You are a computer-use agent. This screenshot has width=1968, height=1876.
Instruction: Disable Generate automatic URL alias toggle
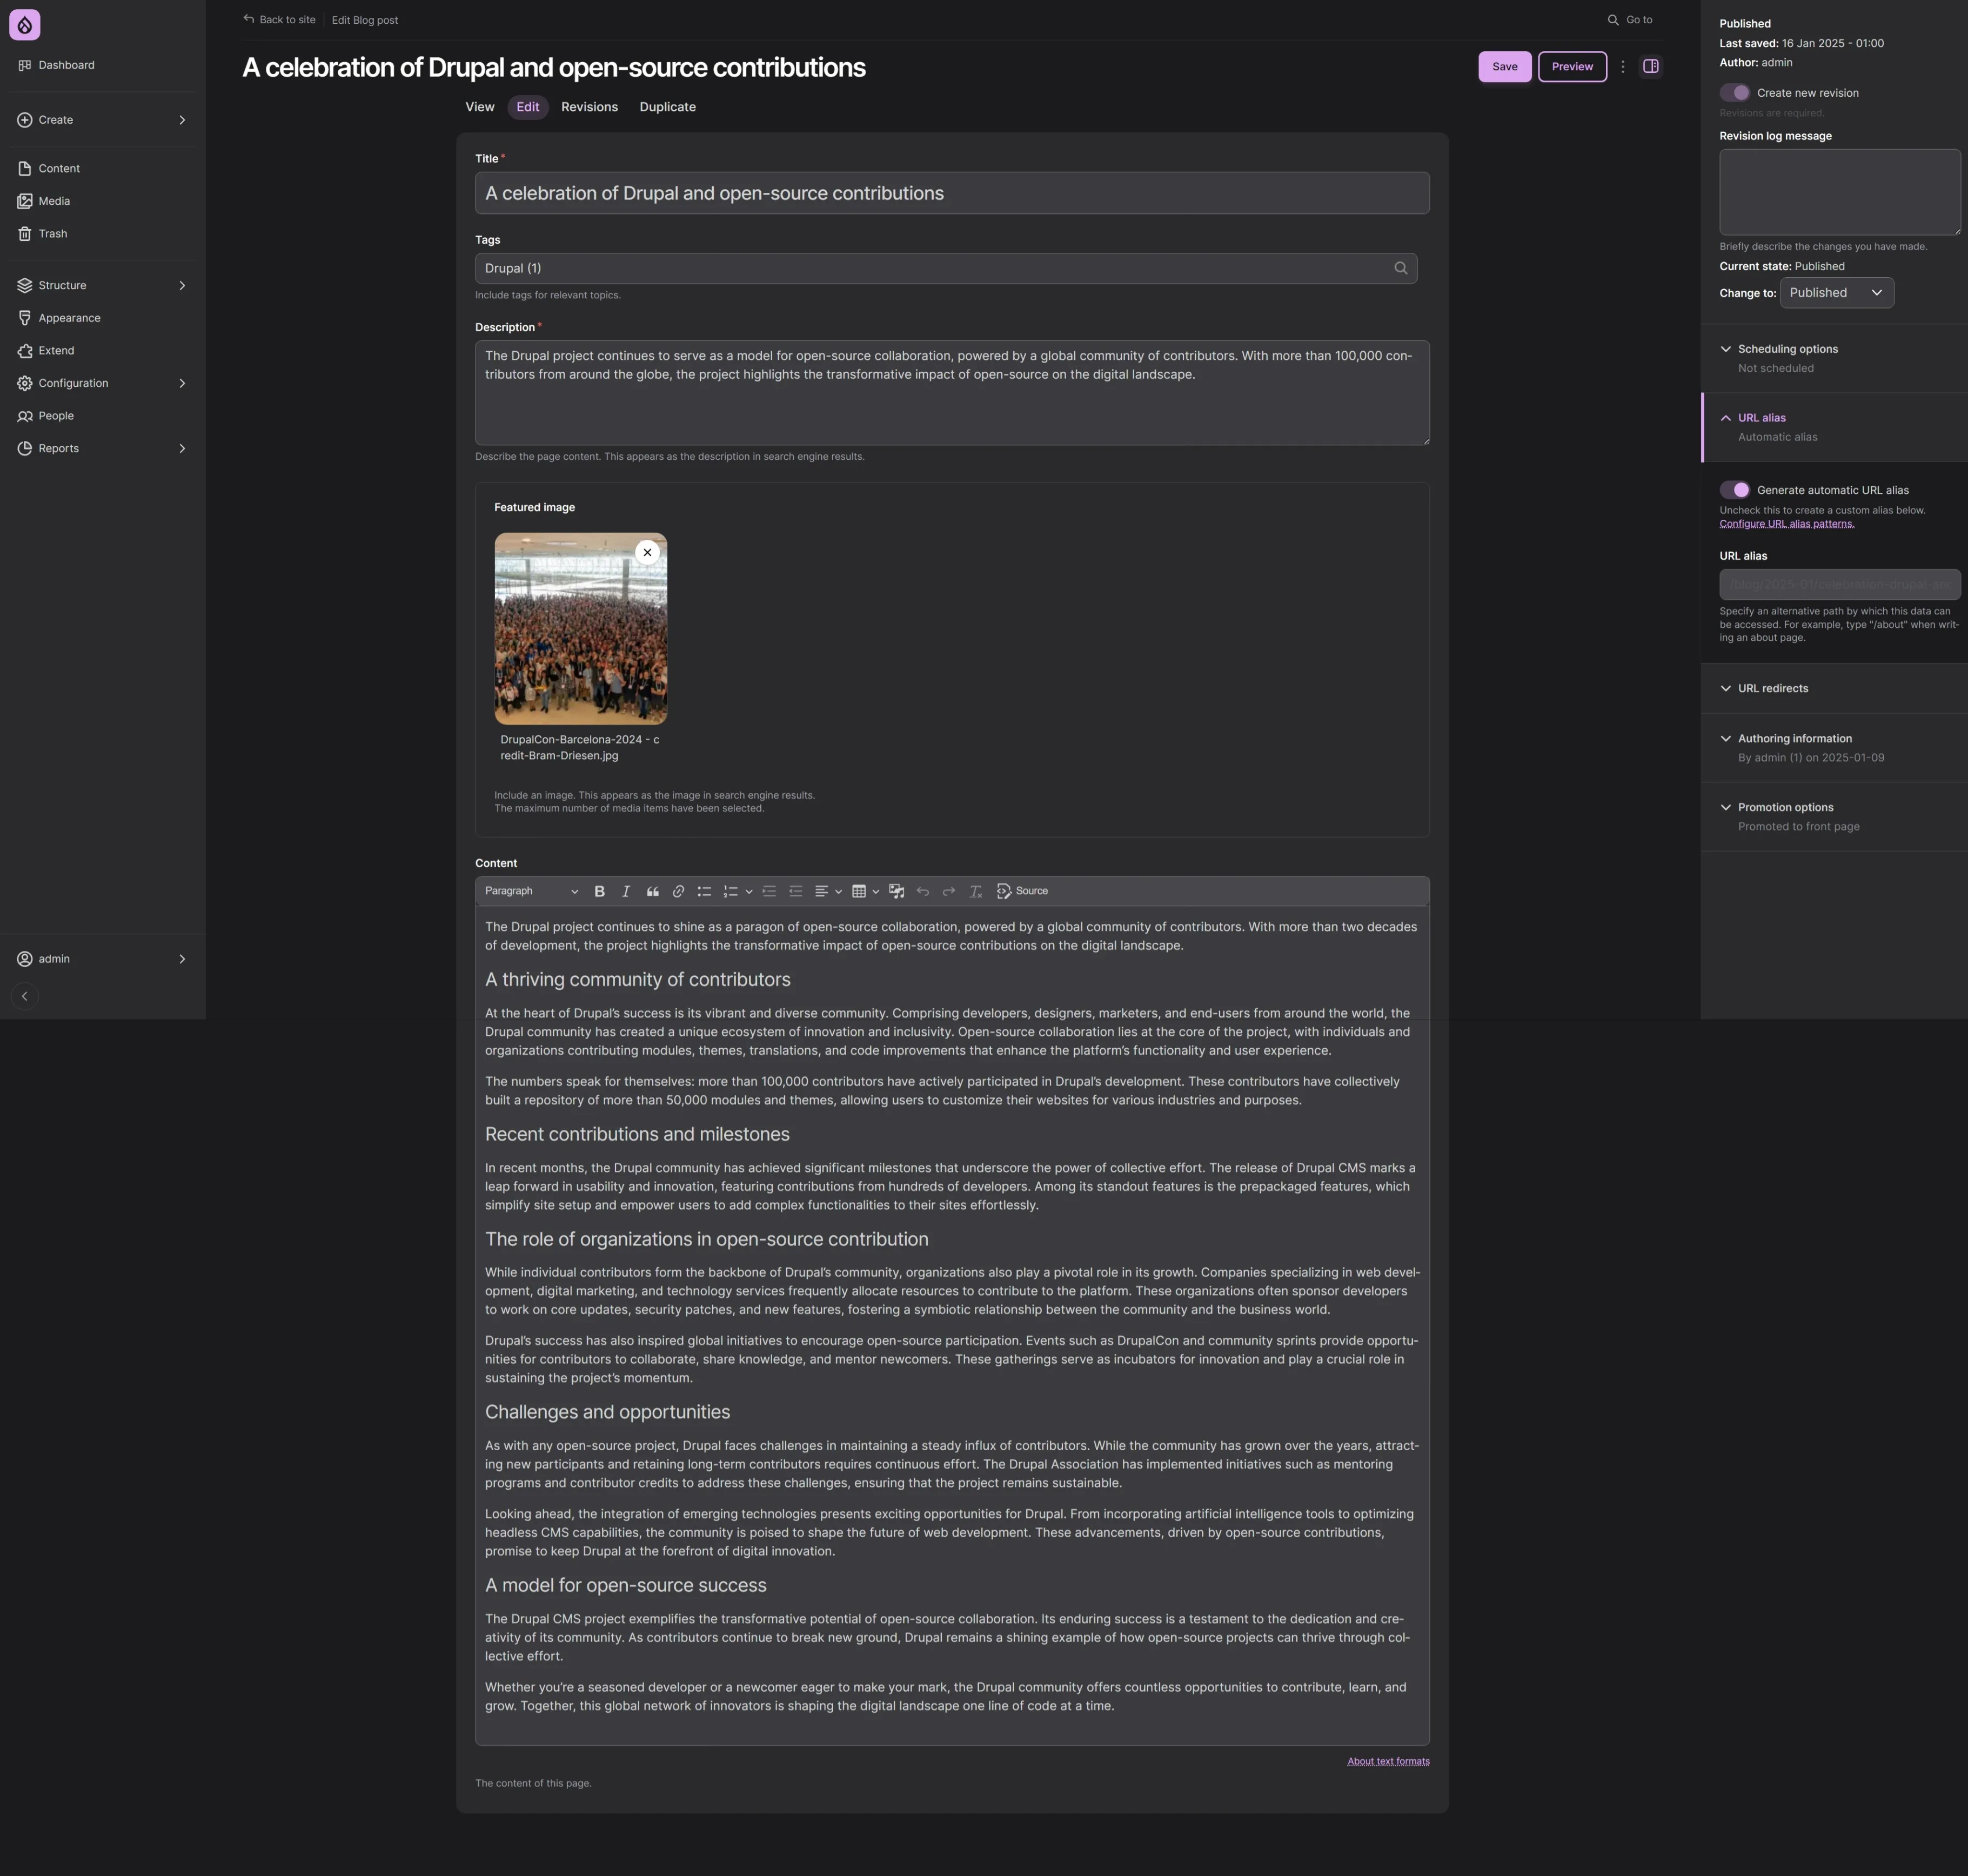(x=1735, y=490)
